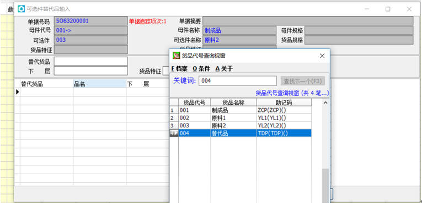
Task: Click the 查找下一个(F3) button
Action: pos(303,80)
